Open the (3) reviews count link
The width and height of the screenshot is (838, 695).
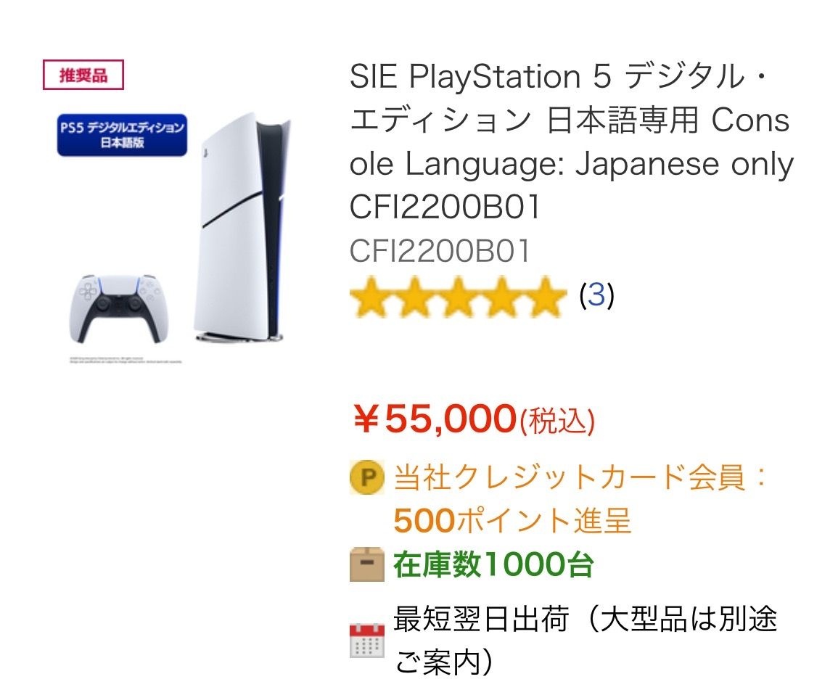coord(596,295)
